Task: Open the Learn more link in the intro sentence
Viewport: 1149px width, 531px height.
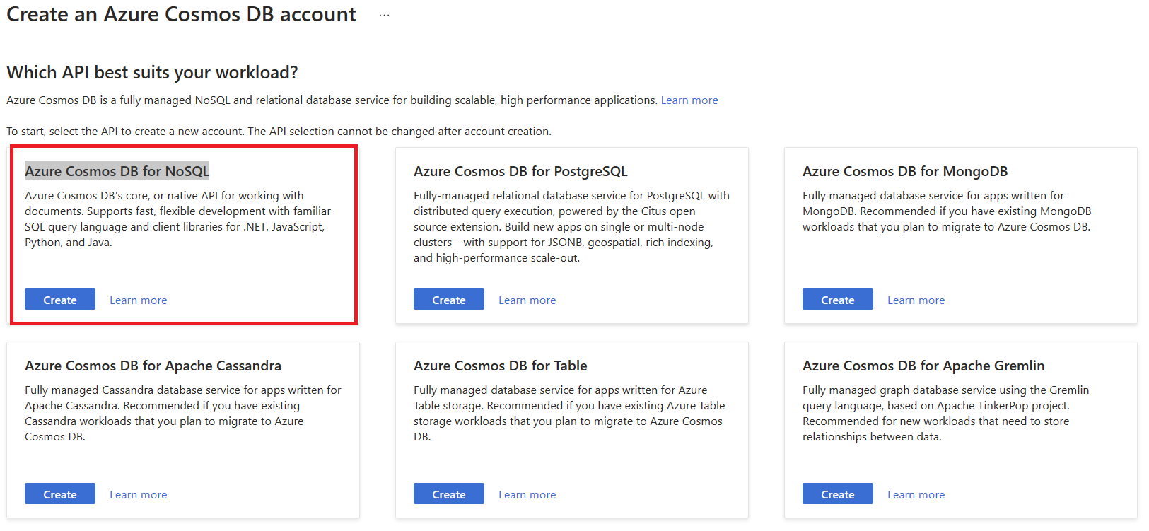Action: pyautogui.click(x=689, y=100)
